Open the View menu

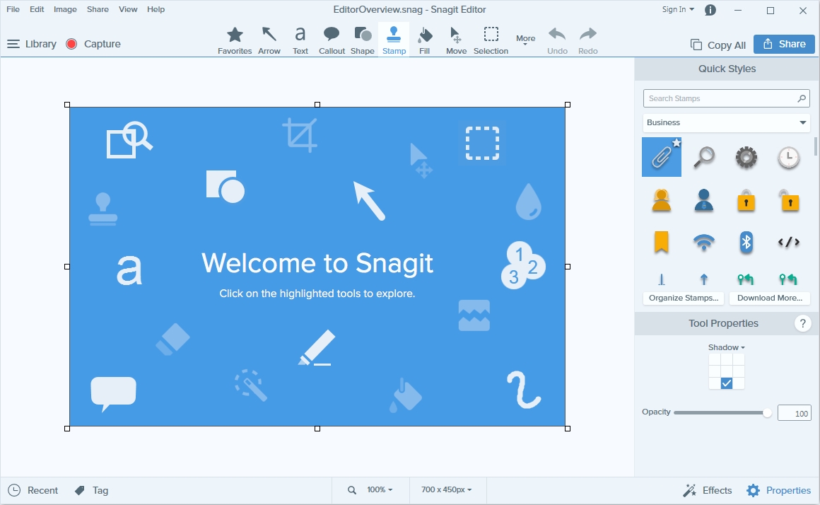pos(128,9)
